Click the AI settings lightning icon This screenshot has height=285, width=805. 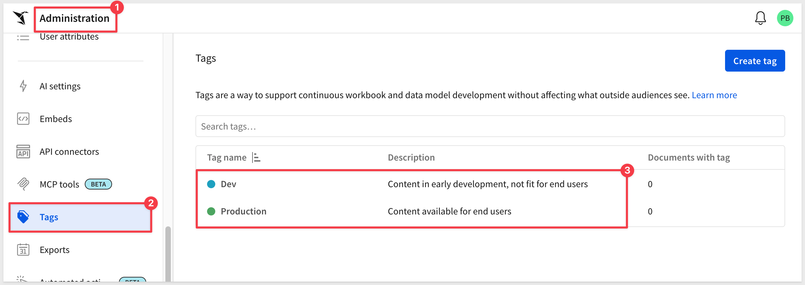(23, 86)
